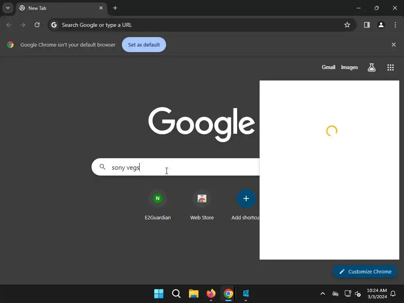The image size is (404, 303).
Task: Bookmark this tab with the star icon
Action: [x=347, y=25]
